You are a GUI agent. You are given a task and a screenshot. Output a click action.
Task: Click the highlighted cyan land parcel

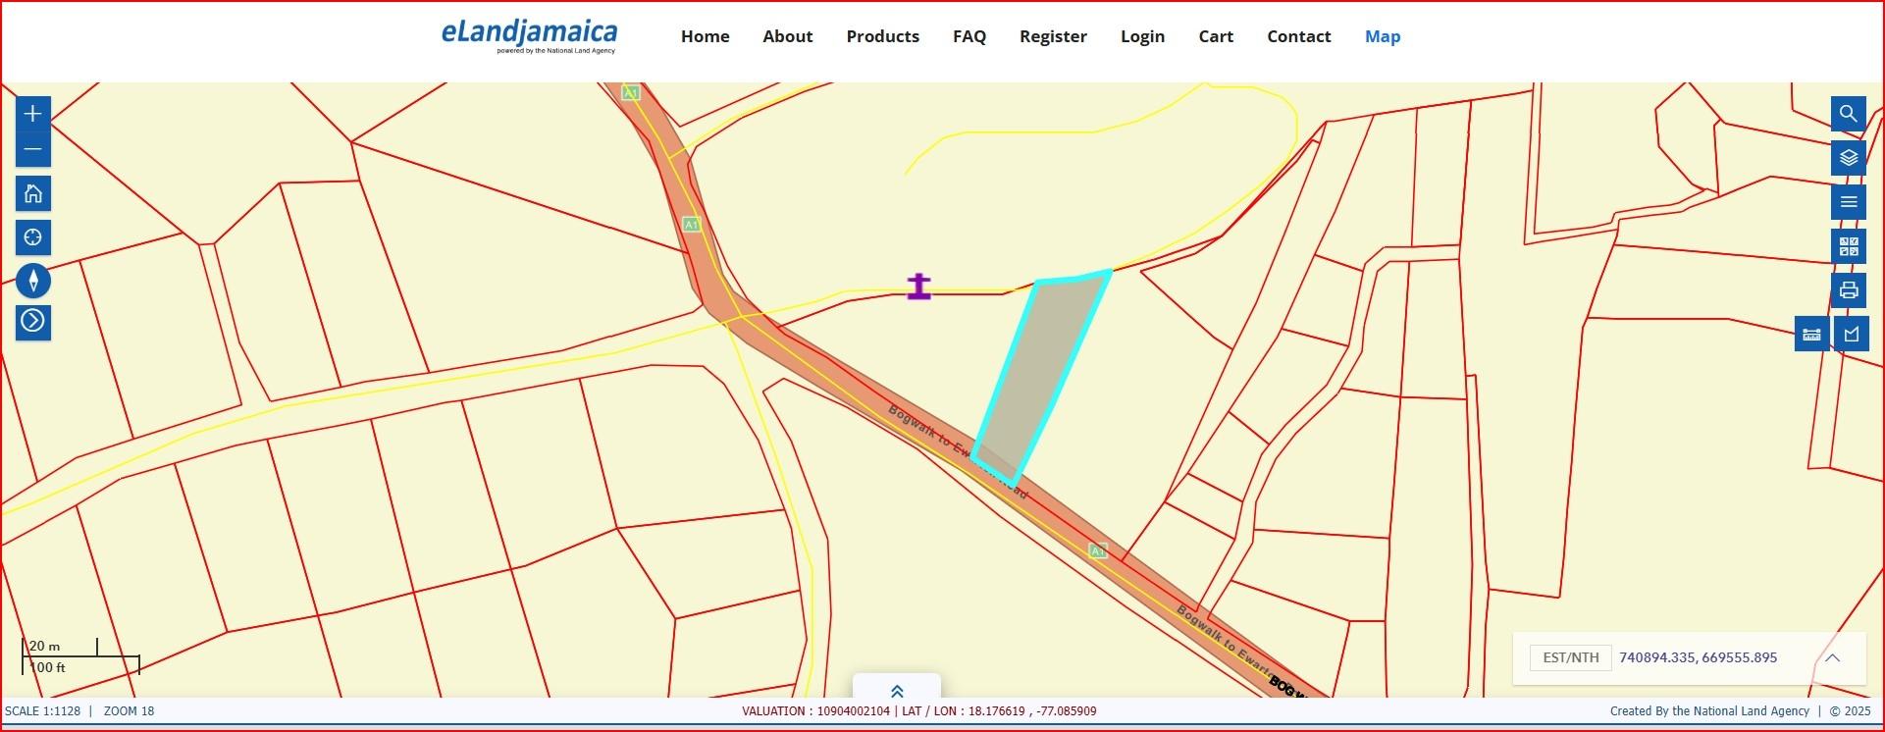click(x=1040, y=373)
